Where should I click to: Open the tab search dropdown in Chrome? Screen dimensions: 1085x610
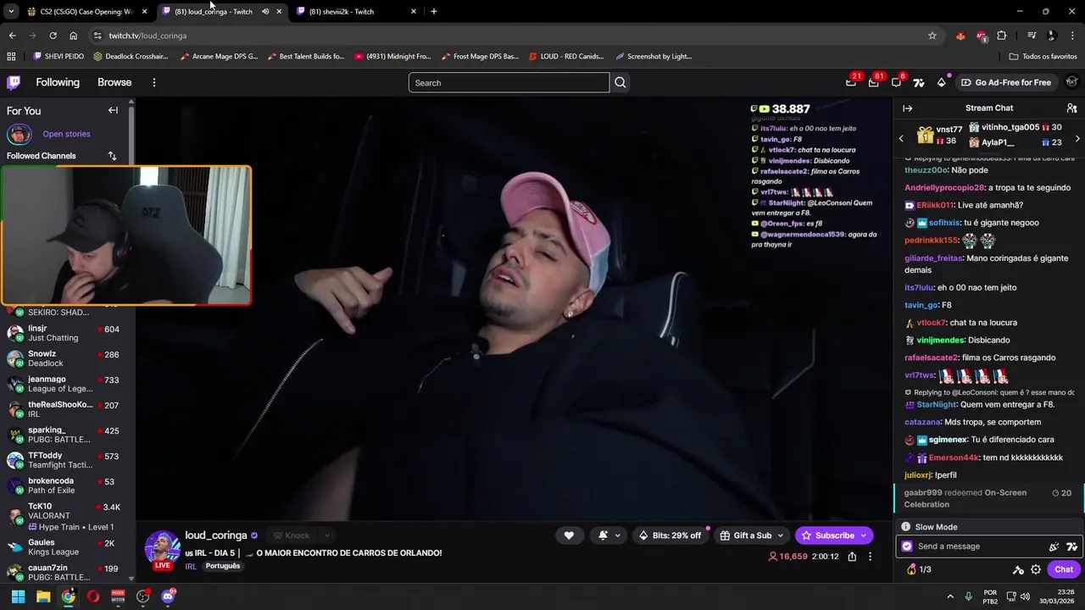click(x=10, y=11)
